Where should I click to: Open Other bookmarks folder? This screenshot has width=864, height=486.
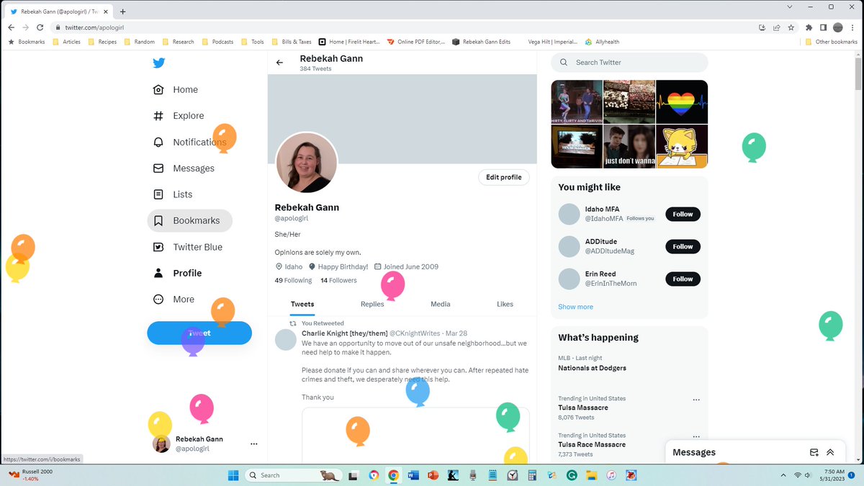coord(831,42)
